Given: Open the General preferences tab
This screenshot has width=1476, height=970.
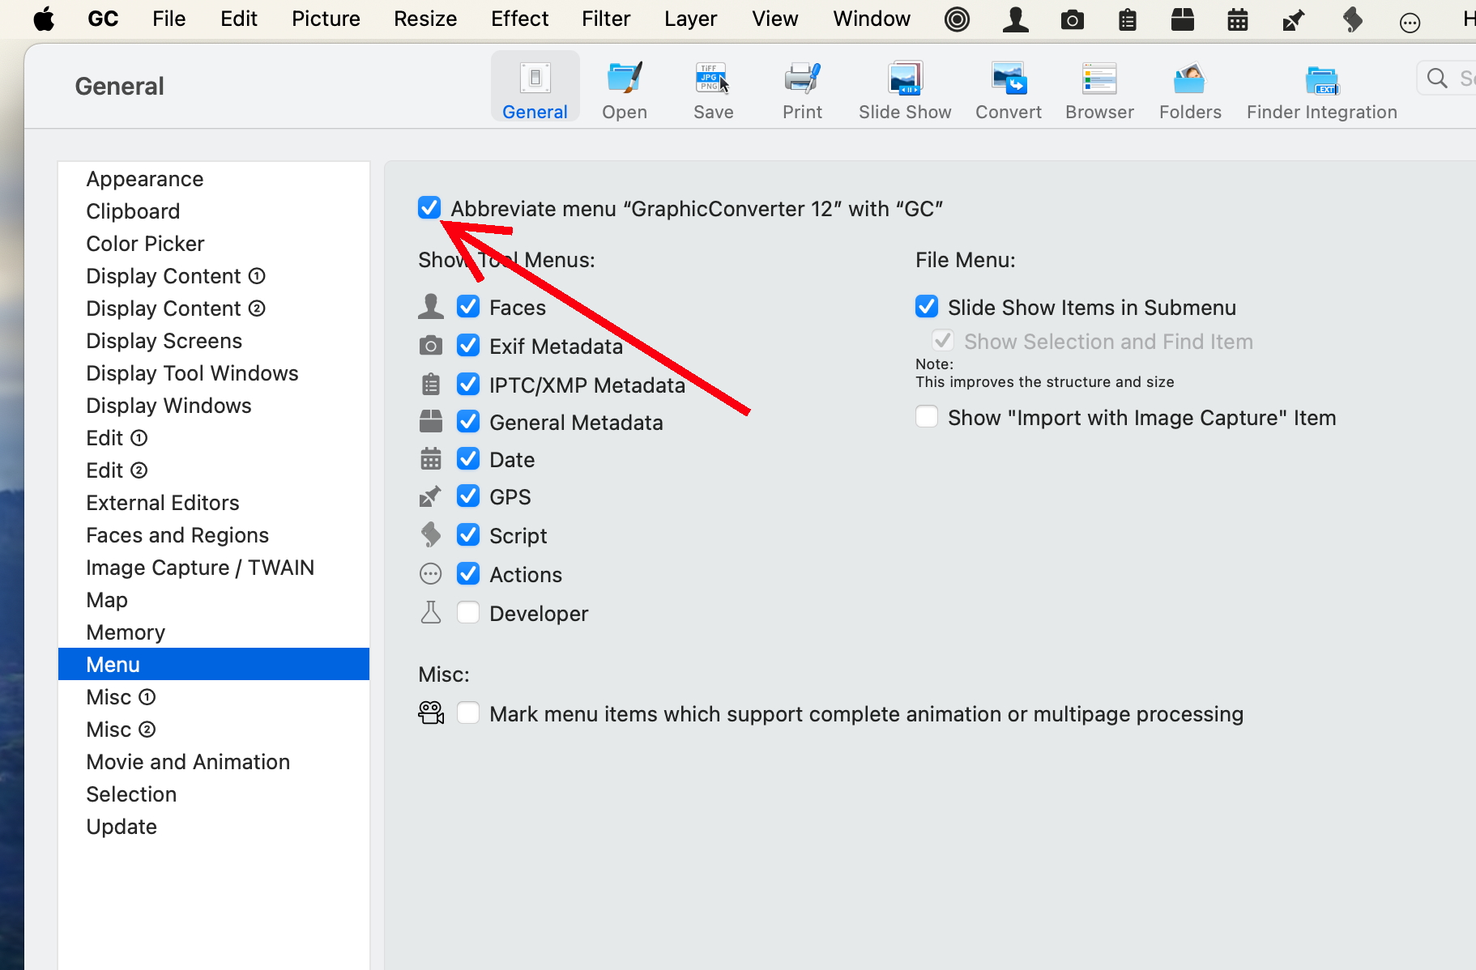Looking at the screenshot, I should click(x=535, y=87).
